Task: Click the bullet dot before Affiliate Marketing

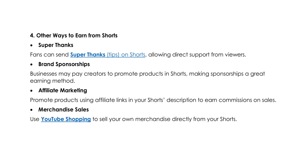Action: coord(31,91)
